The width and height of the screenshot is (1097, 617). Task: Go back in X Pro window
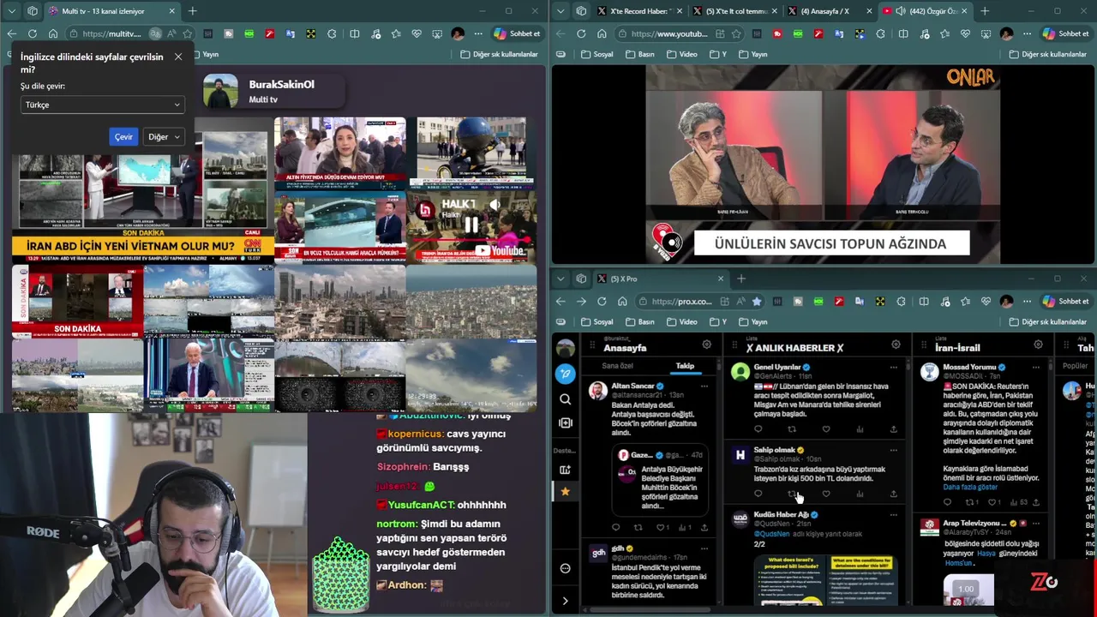(x=560, y=301)
